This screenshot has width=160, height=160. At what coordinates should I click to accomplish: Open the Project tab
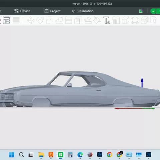(x=53, y=11)
